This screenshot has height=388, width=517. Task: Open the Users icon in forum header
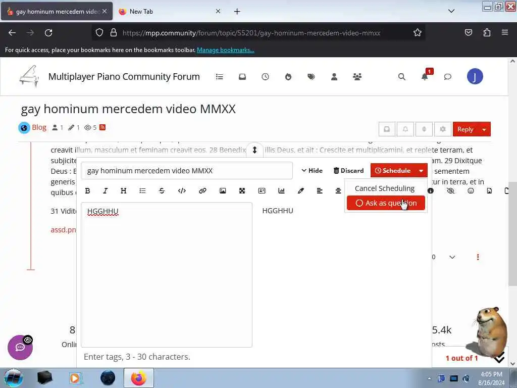click(334, 77)
